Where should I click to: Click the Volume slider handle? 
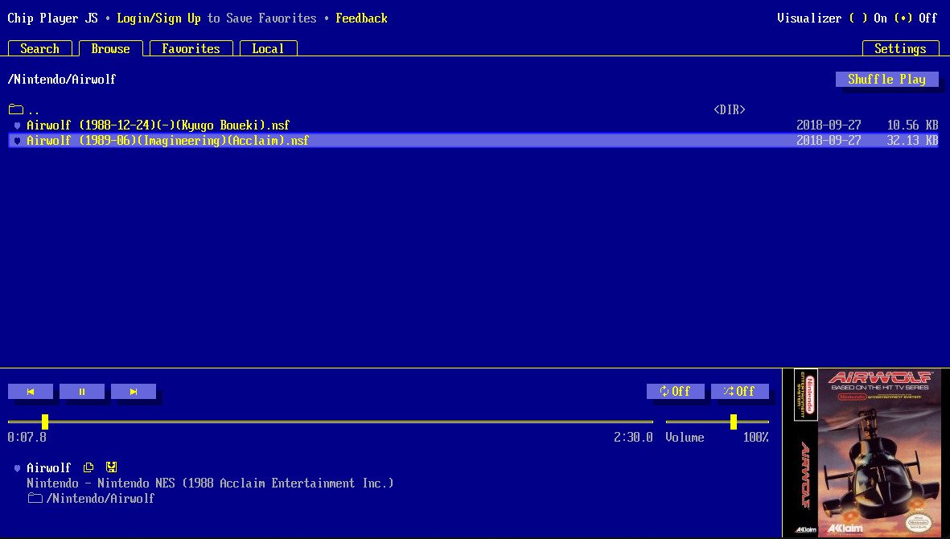pyautogui.click(x=734, y=422)
